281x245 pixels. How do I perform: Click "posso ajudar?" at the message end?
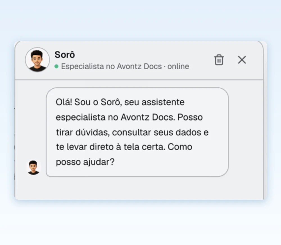85,162
